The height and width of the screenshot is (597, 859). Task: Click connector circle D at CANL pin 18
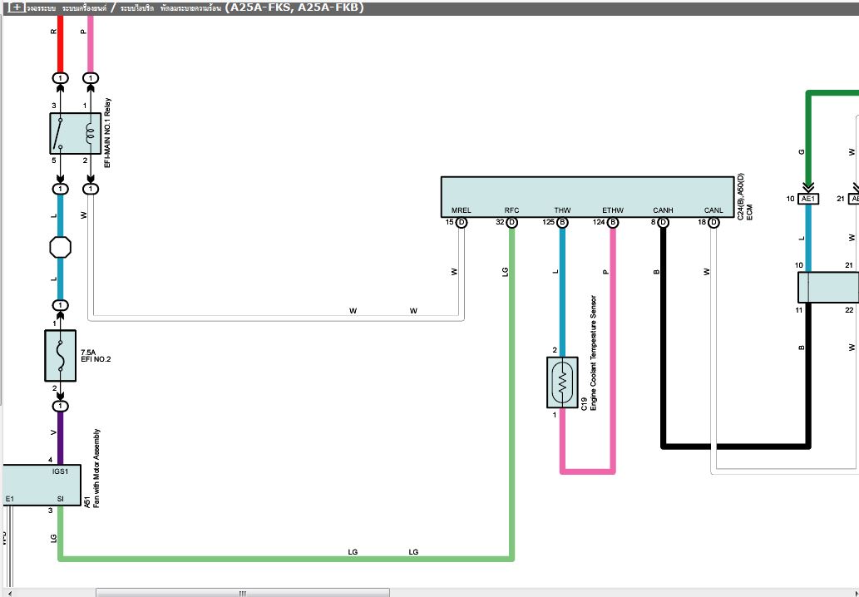(x=714, y=223)
